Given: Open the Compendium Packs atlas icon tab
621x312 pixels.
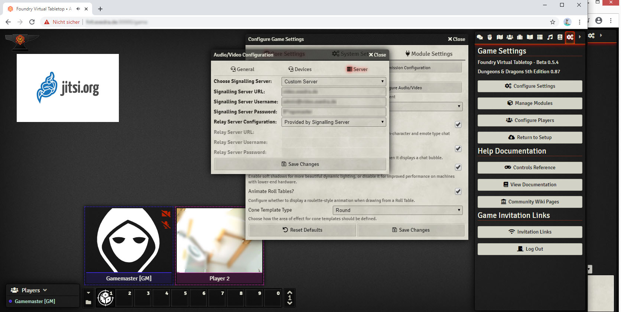Looking at the screenshot, I should (x=560, y=37).
